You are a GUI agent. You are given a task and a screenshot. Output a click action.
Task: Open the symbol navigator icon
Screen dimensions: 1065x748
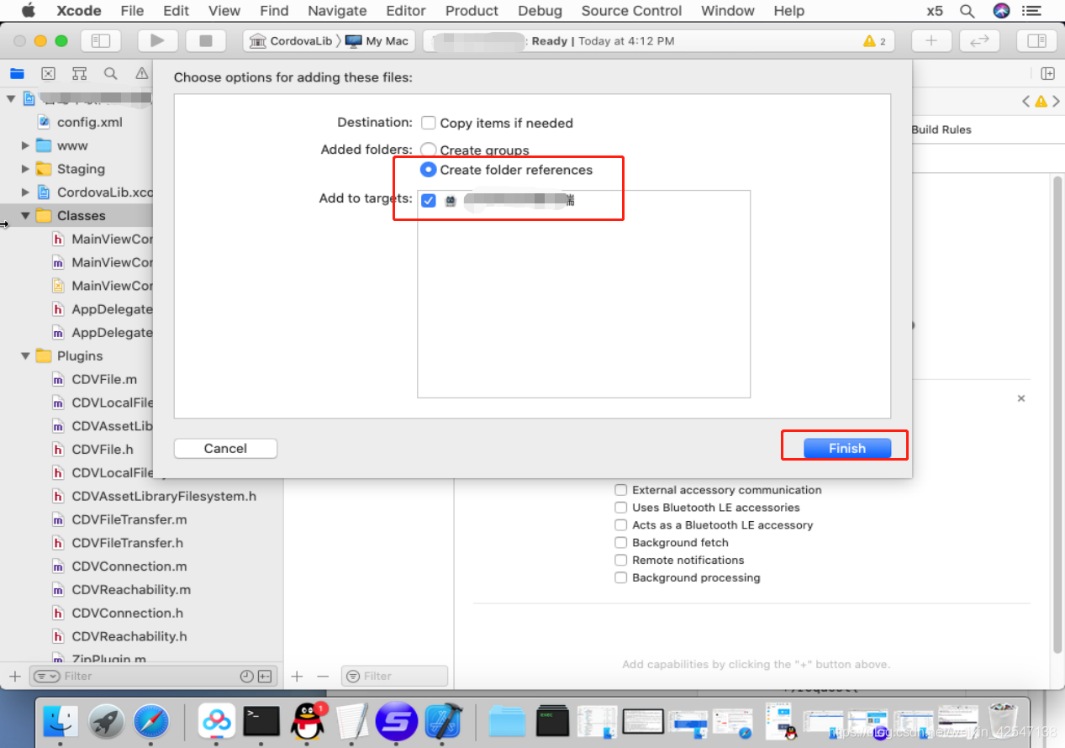pos(79,74)
